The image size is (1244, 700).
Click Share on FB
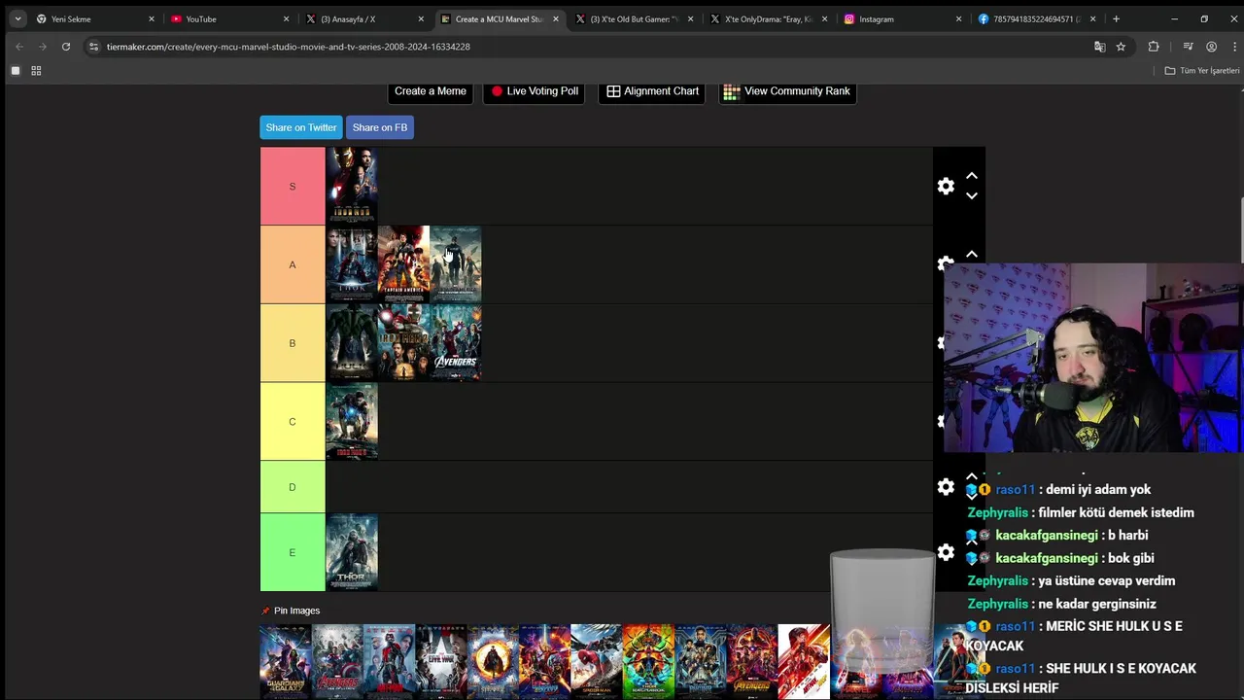click(380, 127)
